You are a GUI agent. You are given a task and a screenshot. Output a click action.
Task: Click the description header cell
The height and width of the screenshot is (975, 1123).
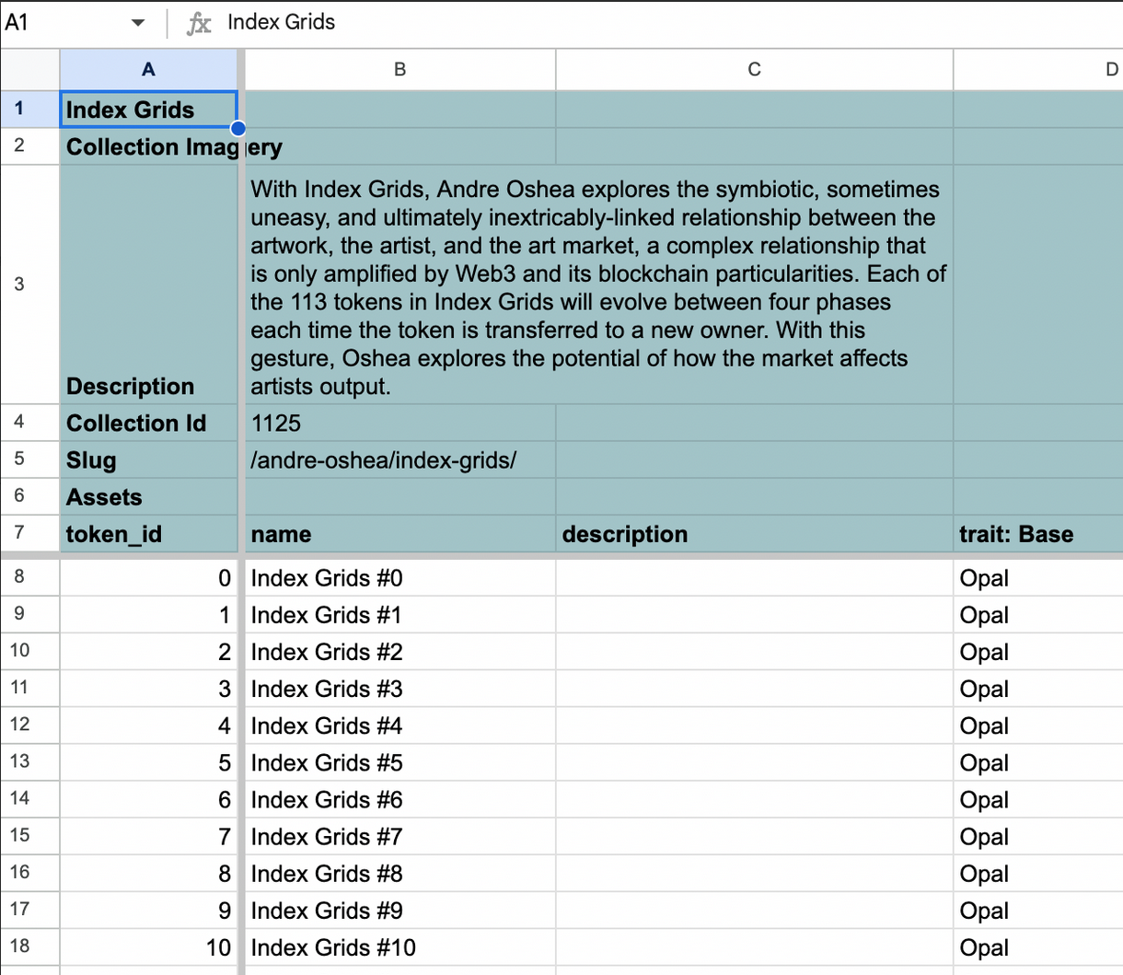[x=754, y=534]
